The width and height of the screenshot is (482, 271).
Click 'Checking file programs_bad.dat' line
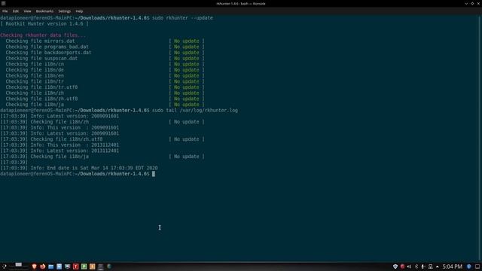click(x=47, y=47)
